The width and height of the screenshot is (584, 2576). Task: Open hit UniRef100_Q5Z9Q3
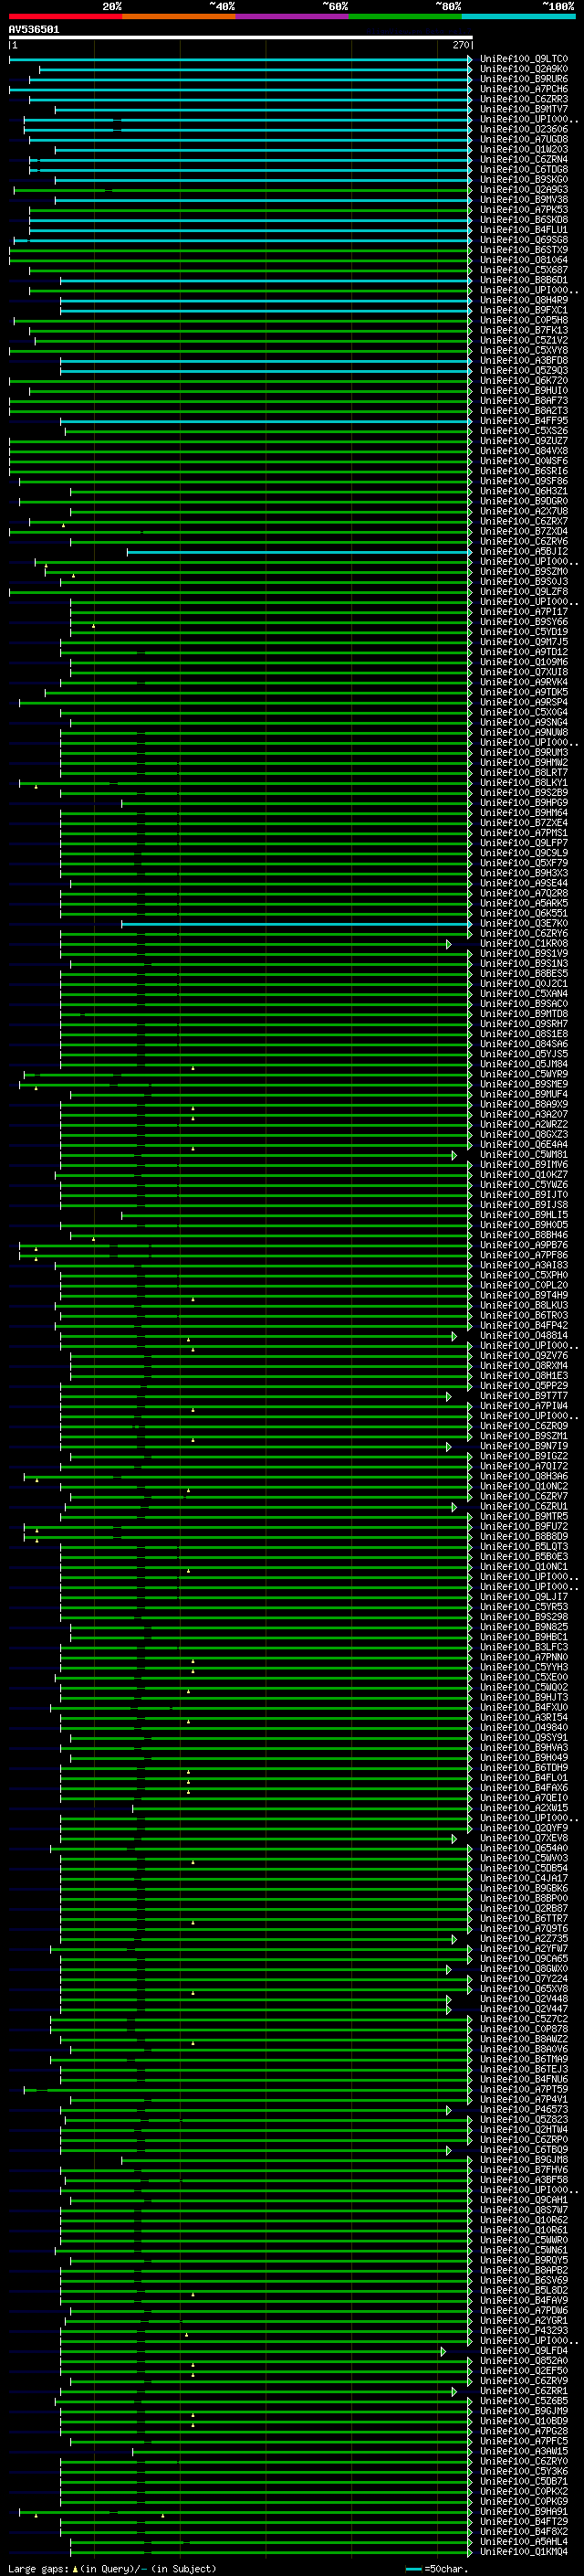(524, 371)
